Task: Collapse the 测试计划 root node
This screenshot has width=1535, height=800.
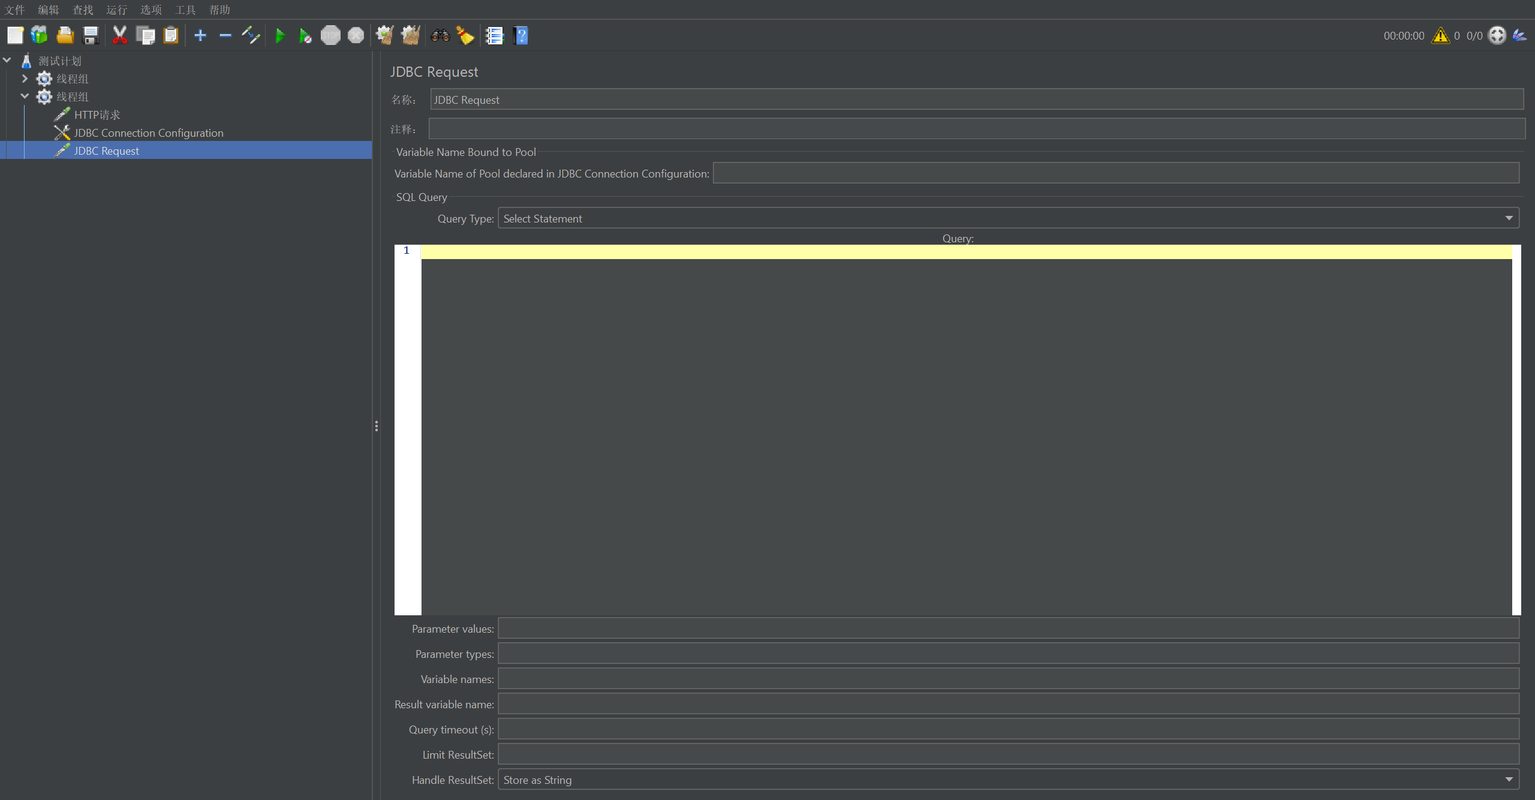Action: tap(7, 60)
